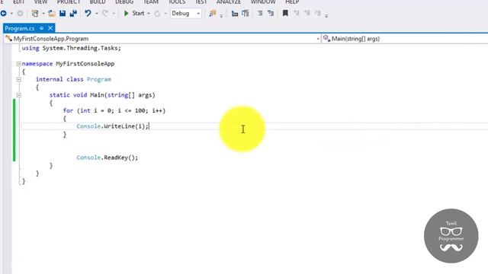488x274 pixels.
Task: Click the clear bookmarks icon
Action: click(318, 14)
